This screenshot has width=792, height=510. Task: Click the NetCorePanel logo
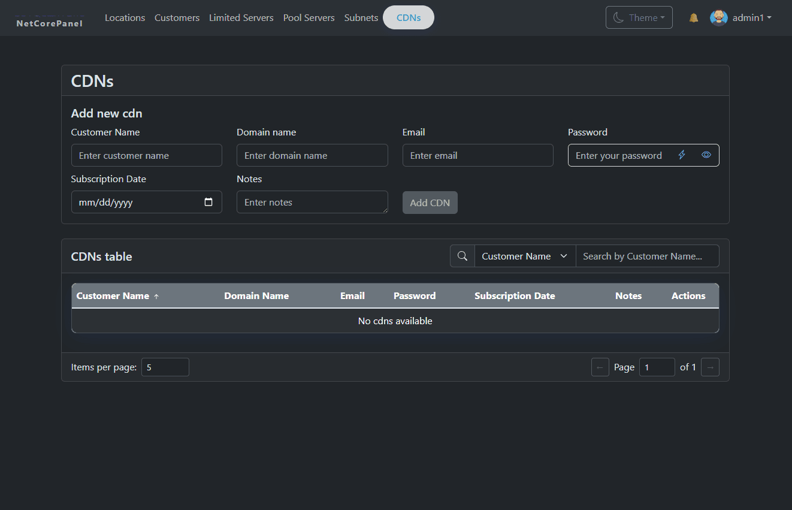(x=50, y=23)
